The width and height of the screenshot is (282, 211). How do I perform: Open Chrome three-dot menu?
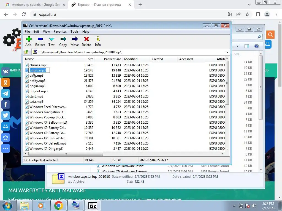[276, 14]
